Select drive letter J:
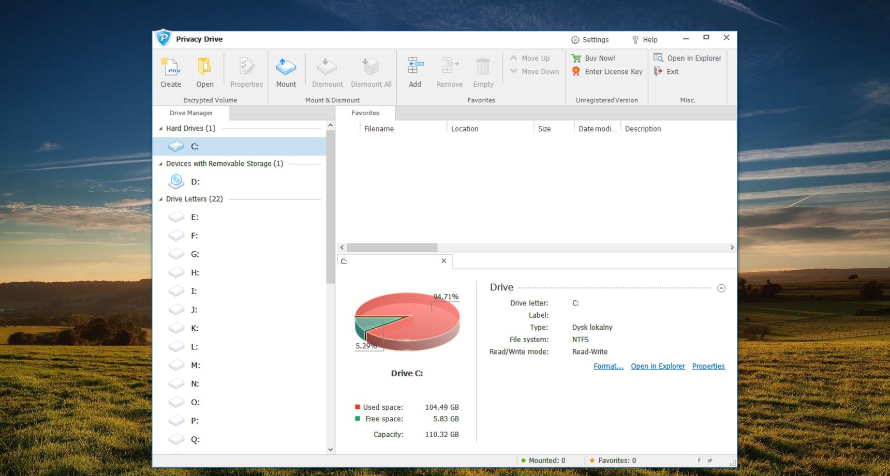Viewport: 890px width, 476px height. pos(240,310)
